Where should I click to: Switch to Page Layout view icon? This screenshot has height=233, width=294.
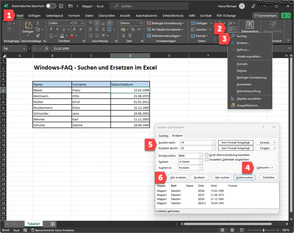(x=232, y=230)
